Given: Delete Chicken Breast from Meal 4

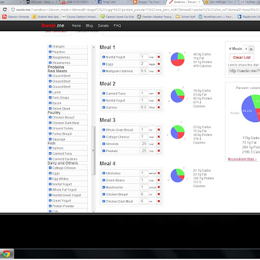Looking at the screenshot, I should tap(159, 194).
